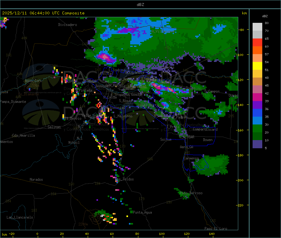The image size is (281, 238).
Task: Click the 'L_Malvinas' place label
Action: pos(123,116)
